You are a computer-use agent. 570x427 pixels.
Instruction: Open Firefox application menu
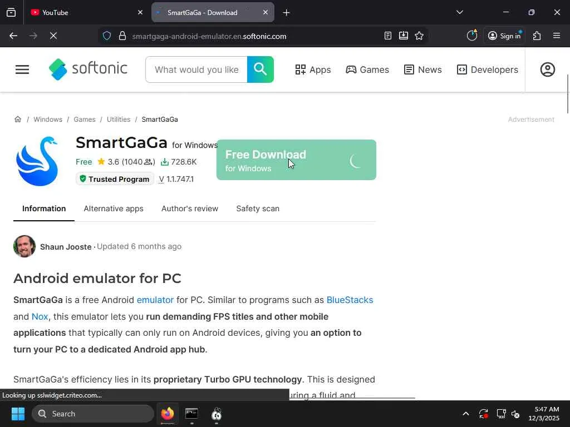(557, 36)
